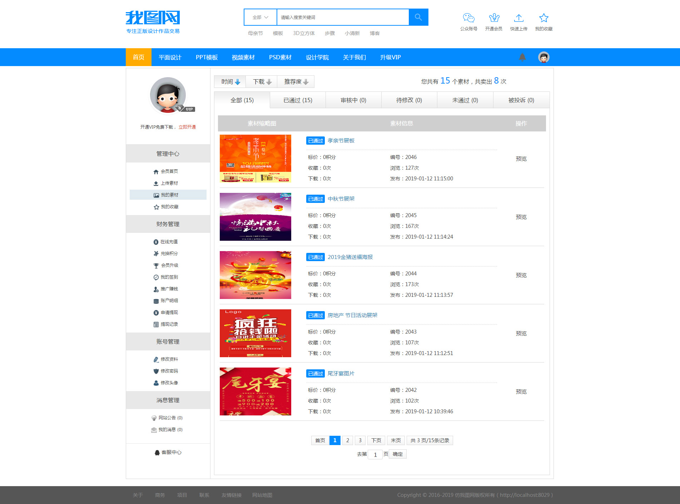The image size is (680, 504).
Task: Sort materials by 下载
Action: [x=262, y=82]
